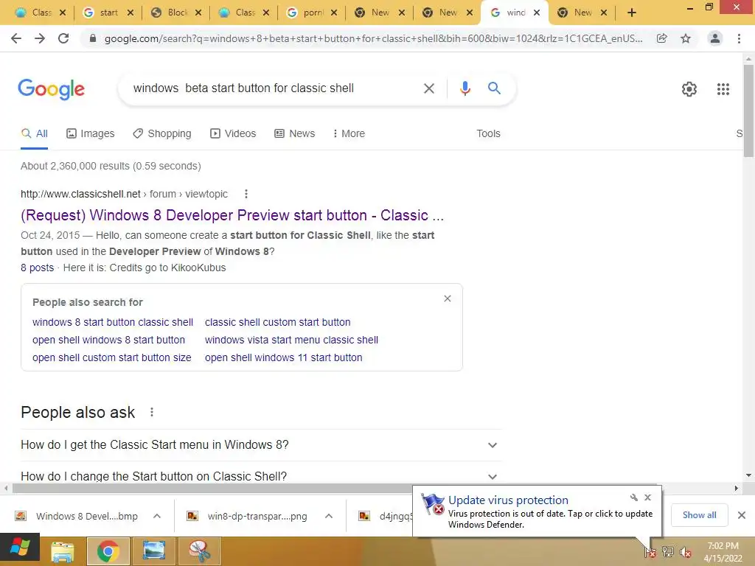Open the More search filters dropdown
Image resolution: width=755 pixels, height=566 pixels.
coord(349,134)
